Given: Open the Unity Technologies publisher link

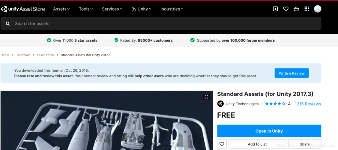Looking at the screenshot, I should (x=242, y=104).
